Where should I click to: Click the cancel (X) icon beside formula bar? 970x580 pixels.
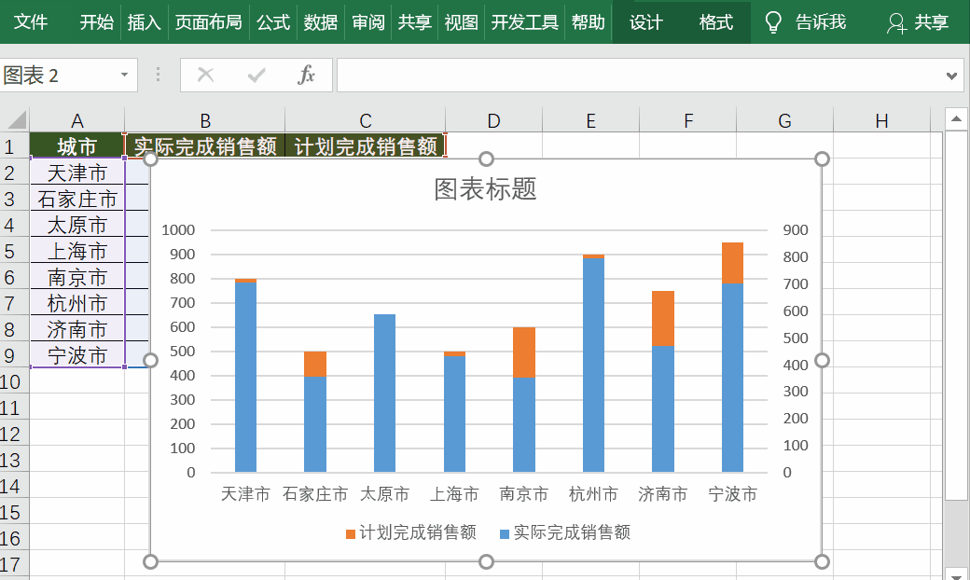pos(205,76)
